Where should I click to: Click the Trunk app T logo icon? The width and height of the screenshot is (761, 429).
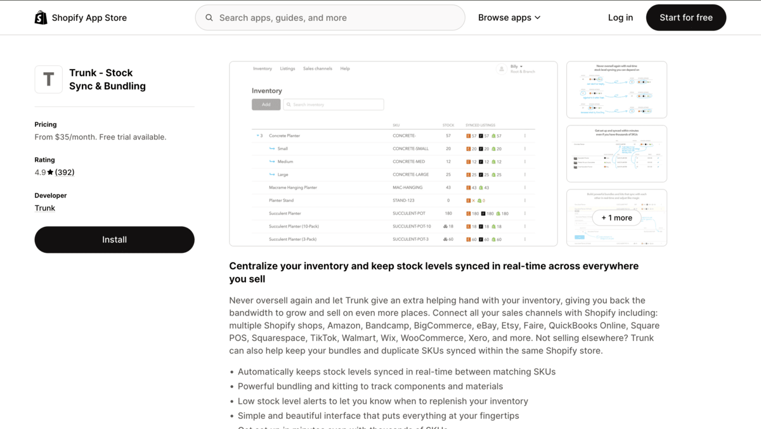(48, 79)
